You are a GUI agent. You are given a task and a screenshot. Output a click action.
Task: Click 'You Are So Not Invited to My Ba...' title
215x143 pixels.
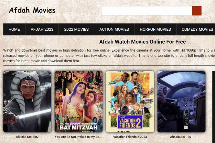tap(78, 137)
